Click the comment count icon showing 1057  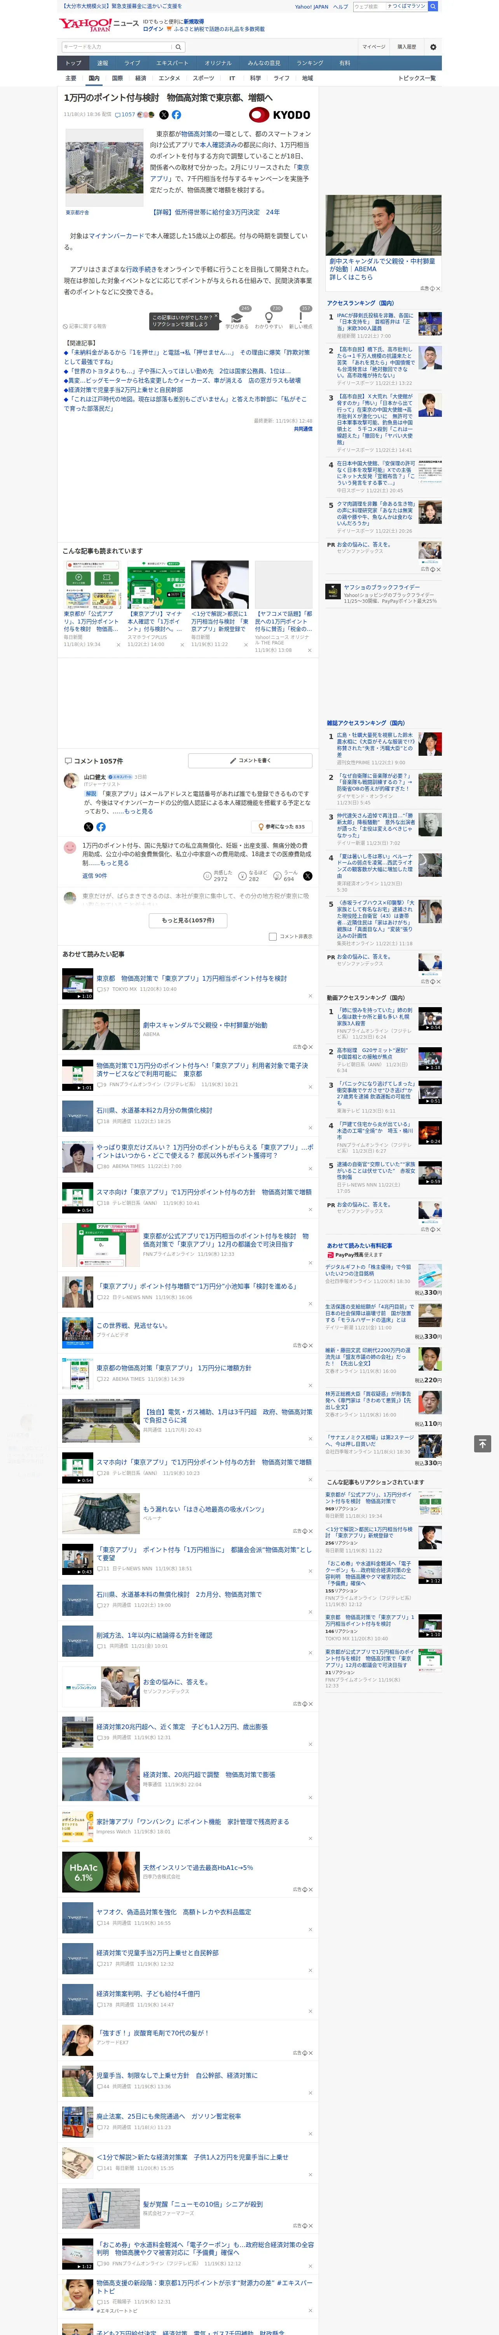pos(126,115)
